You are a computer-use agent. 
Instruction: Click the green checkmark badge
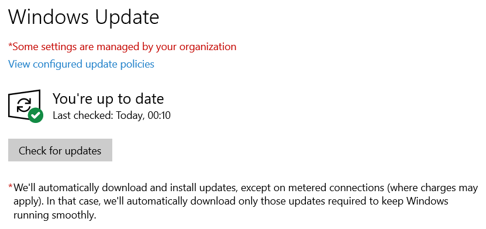tap(36, 115)
